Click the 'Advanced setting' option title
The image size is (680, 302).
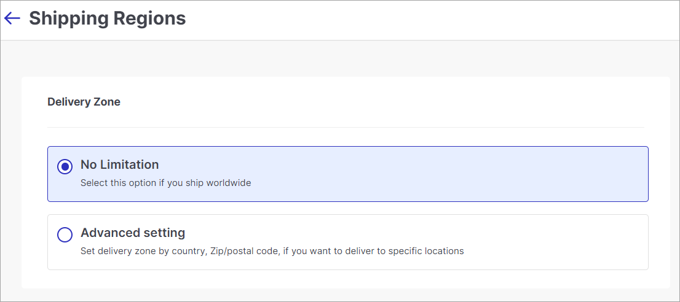(133, 233)
